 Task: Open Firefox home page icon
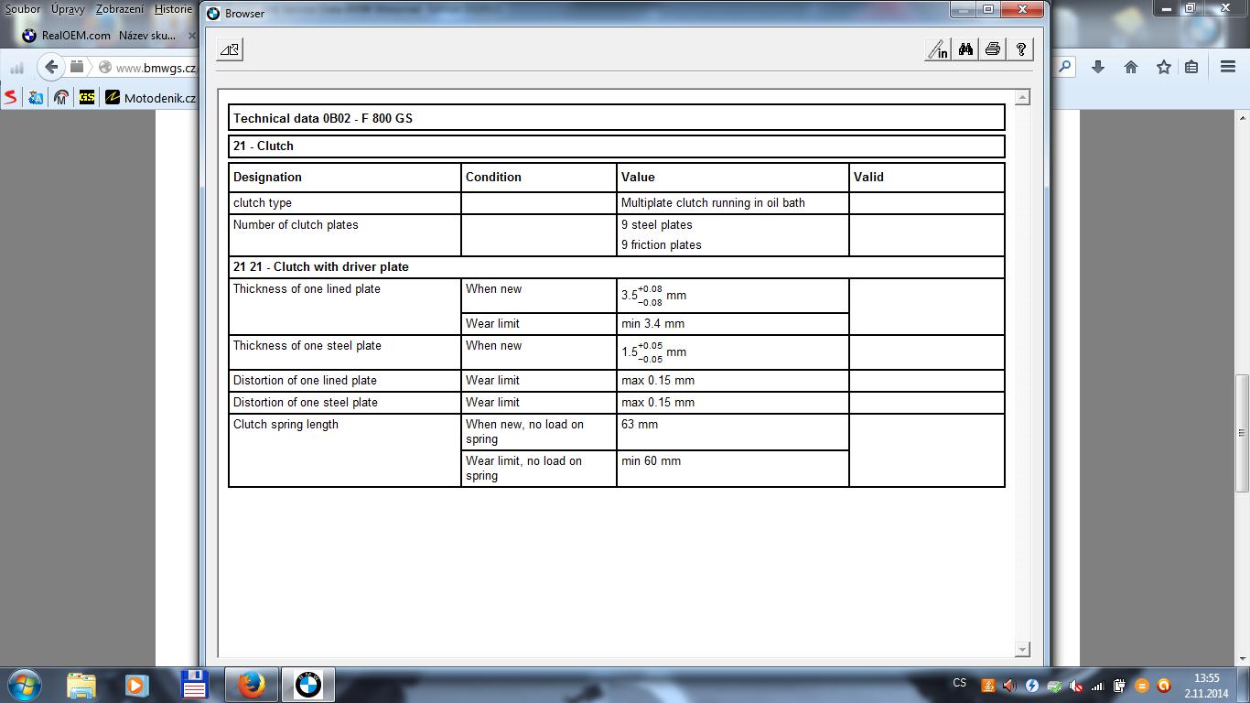click(1131, 67)
